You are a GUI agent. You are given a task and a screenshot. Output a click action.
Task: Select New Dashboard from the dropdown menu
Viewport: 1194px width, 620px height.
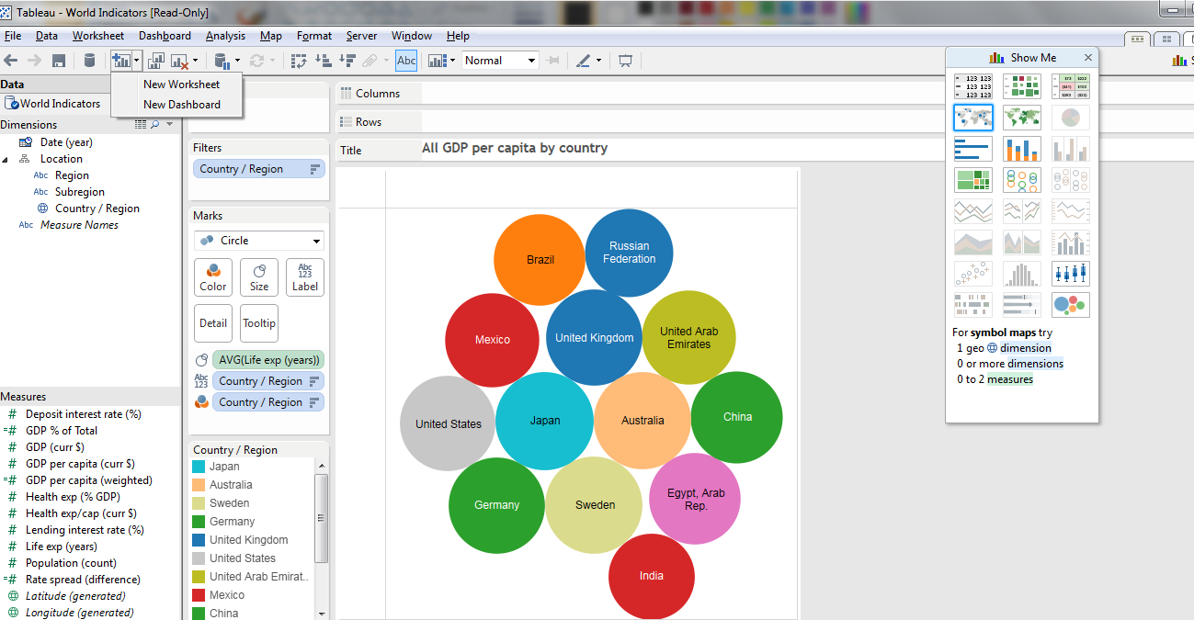click(181, 105)
